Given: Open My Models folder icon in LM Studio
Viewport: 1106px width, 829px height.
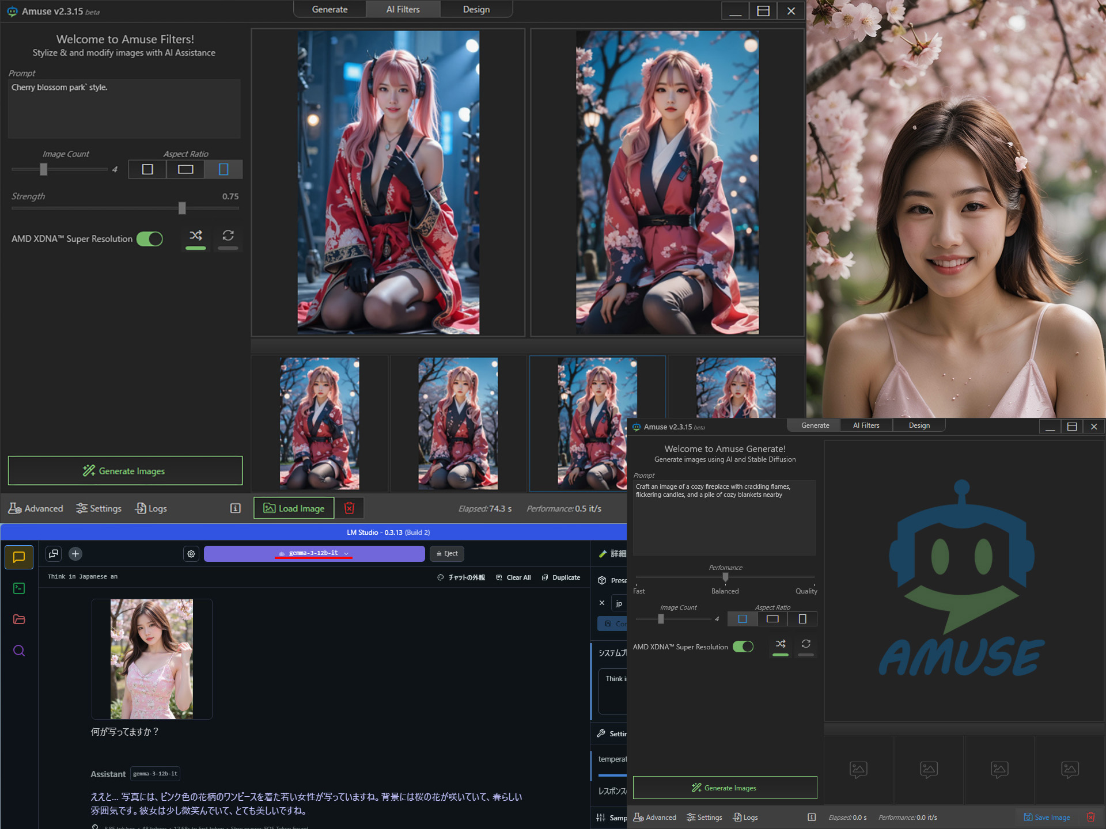Looking at the screenshot, I should [19, 619].
